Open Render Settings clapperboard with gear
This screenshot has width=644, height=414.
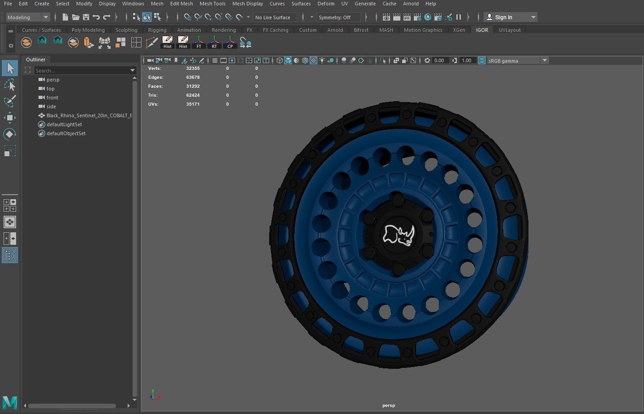click(417, 17)
